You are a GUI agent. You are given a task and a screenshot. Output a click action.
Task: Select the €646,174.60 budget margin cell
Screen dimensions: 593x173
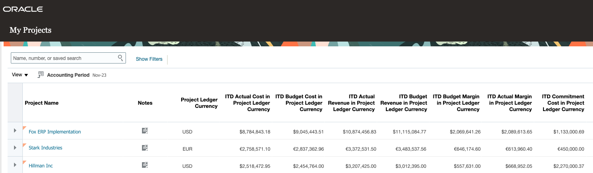pyautogui.click(x=467, y=149)
